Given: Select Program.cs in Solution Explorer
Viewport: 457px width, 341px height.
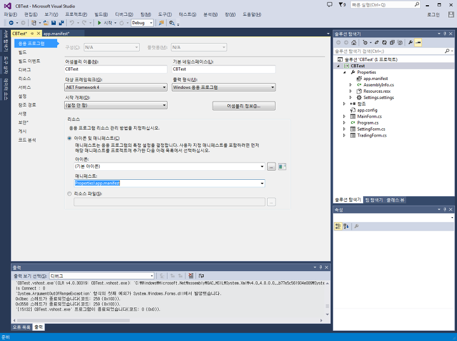Looking at the screenshot, I should pyautogui.click(x=368, y=123).
